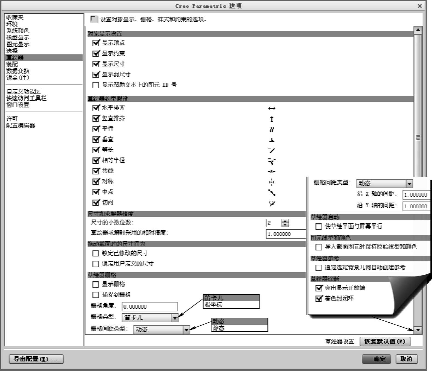Viewport: 432px width, 371px height.
Task: Open the 收藏夹 category
Action: click(15, 17)
